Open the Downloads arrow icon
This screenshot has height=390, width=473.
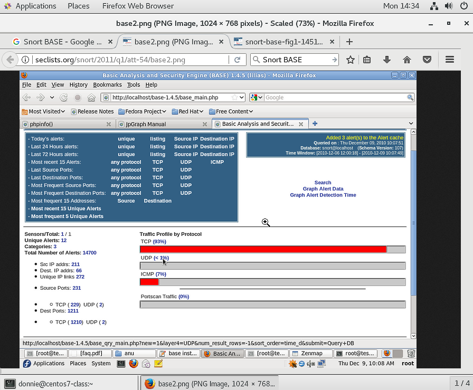click(x=387, y=60)
